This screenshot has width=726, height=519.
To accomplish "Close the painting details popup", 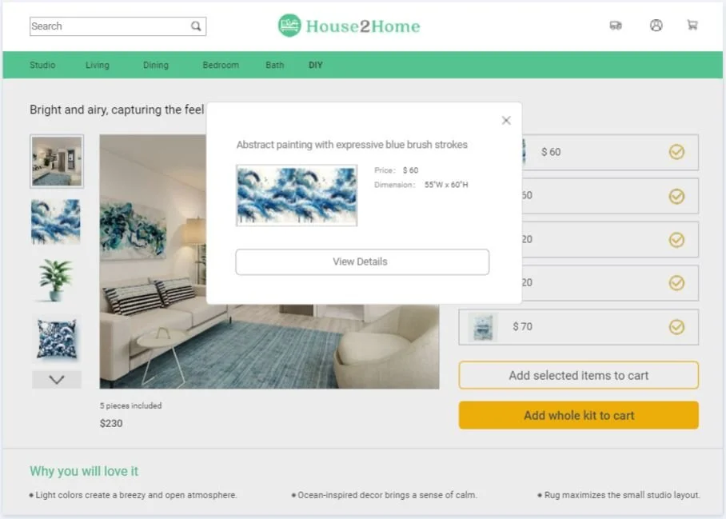I will pos(506,121).
